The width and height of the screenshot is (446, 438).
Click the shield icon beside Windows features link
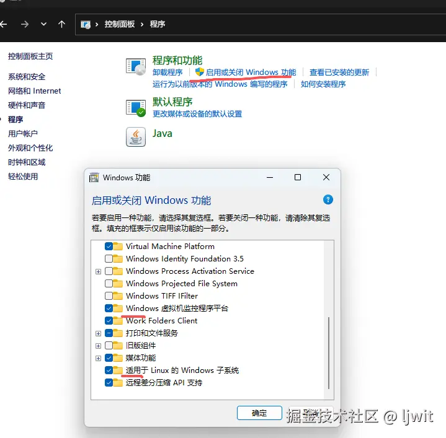(x=199, y=72)
